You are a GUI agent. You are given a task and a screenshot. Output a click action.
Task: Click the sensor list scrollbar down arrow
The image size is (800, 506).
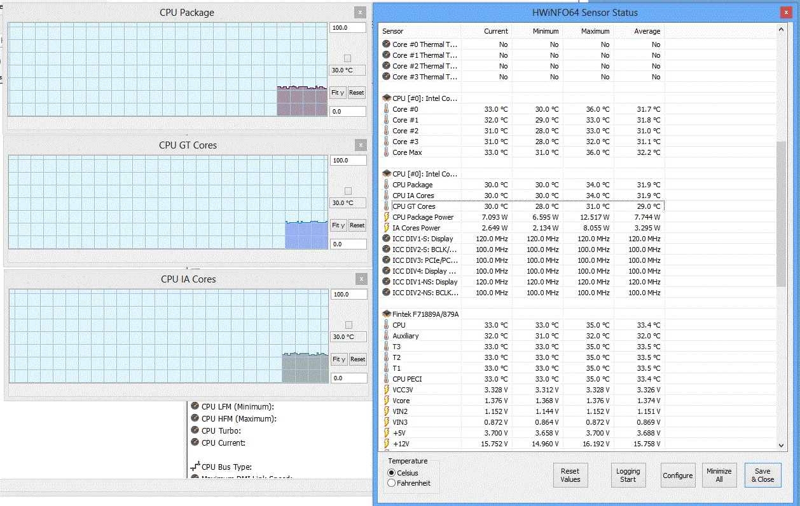click(782, 446)
